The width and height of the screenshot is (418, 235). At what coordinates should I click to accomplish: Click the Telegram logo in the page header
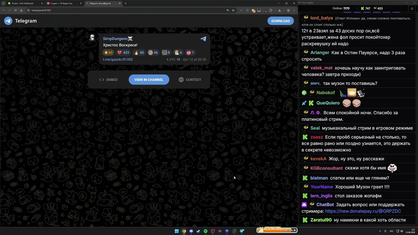point(8,21)
